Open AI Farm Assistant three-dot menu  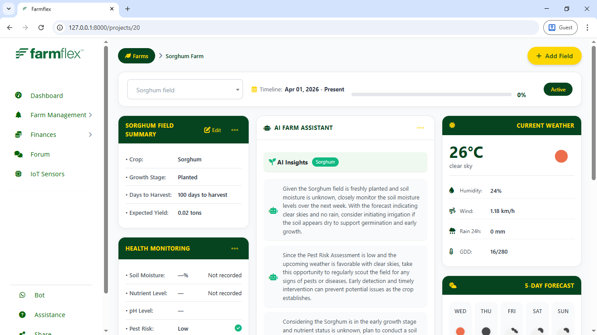420,128
